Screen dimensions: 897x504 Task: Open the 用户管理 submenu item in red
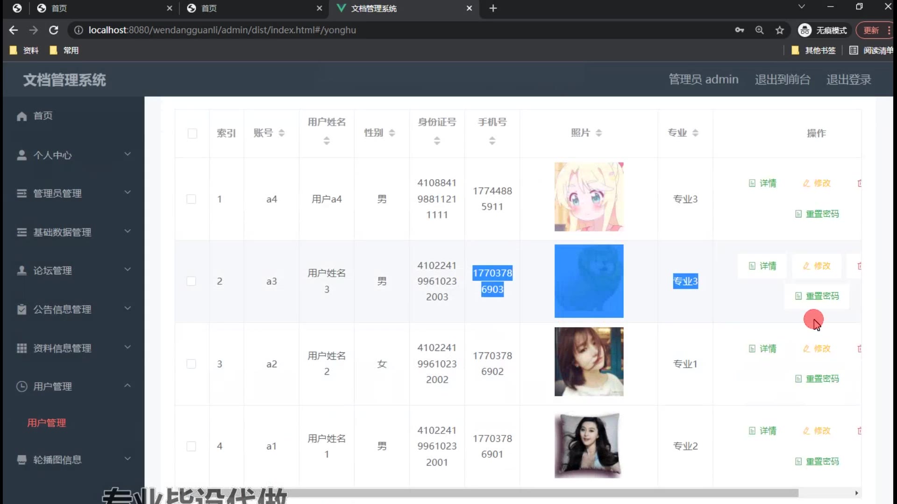click(46, 423)
